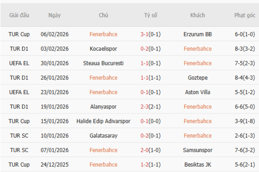Select the 8-3(3-2) corner stat

[x=245, y=49]
